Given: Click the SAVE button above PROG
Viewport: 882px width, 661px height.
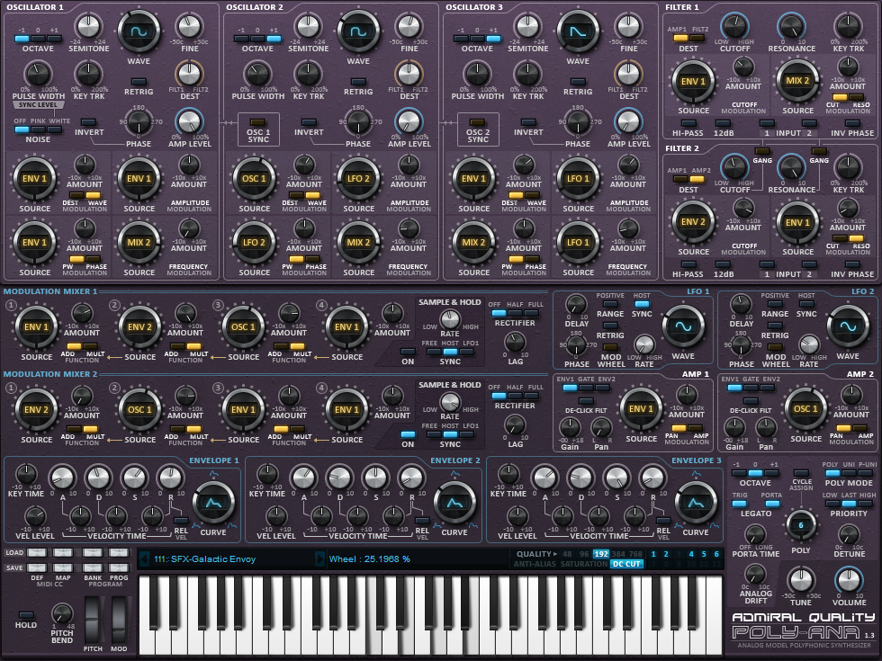Looking at the screenshot, I should pos(119,567).
